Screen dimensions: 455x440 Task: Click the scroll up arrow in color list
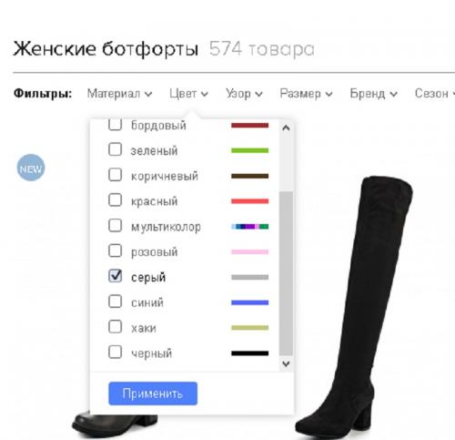pyautogui.click(x=286, y=128)
